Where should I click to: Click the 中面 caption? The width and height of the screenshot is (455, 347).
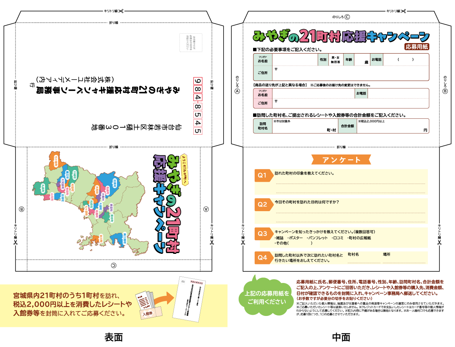(341, 337)
